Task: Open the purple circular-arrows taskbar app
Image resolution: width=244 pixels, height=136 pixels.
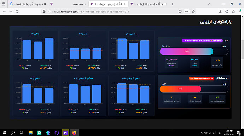Action: click(57, 132)
